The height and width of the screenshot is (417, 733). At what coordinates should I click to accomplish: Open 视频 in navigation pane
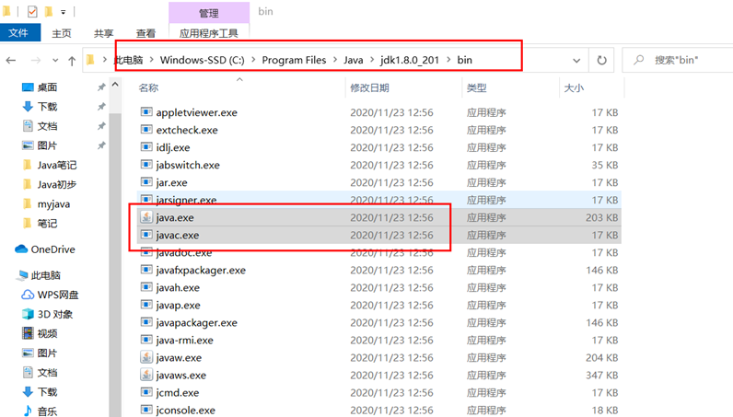(47, 334)
